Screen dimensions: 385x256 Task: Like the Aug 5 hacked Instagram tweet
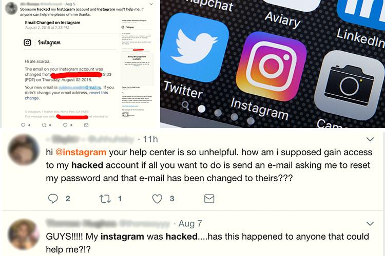point(65,125)
